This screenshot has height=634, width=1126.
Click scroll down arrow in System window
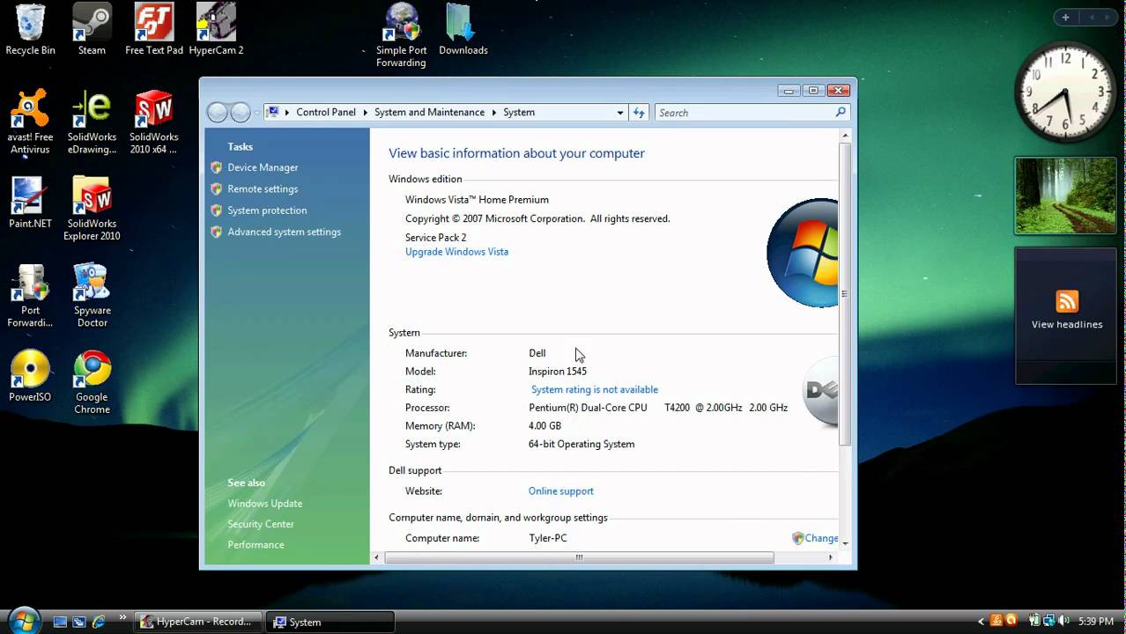click(844, 542)
